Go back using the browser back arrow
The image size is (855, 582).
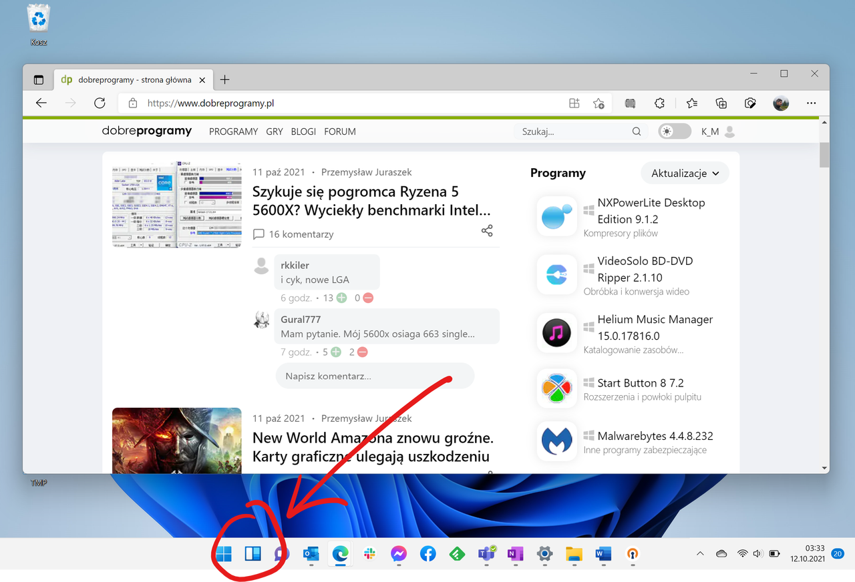41,103
